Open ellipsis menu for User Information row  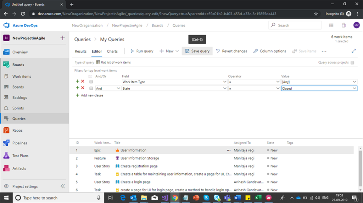coord(229,150)
